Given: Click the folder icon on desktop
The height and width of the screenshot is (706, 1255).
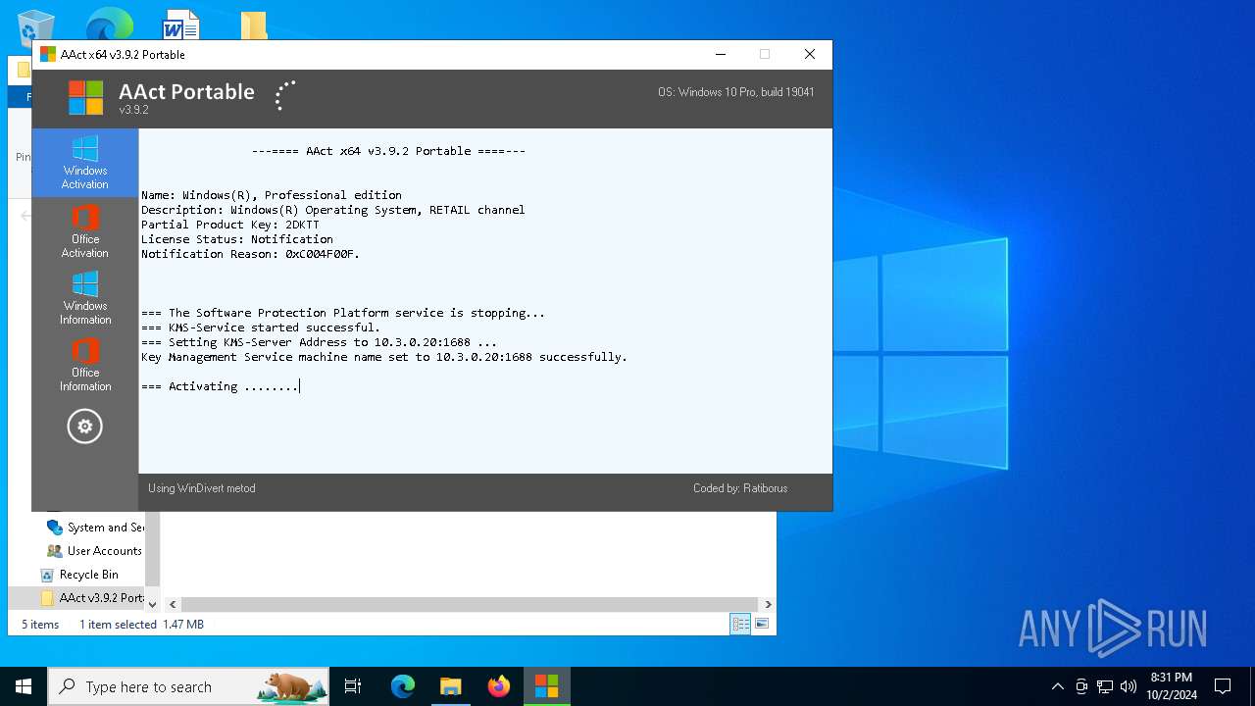Looking at the screenshot, I should [254, 25].
